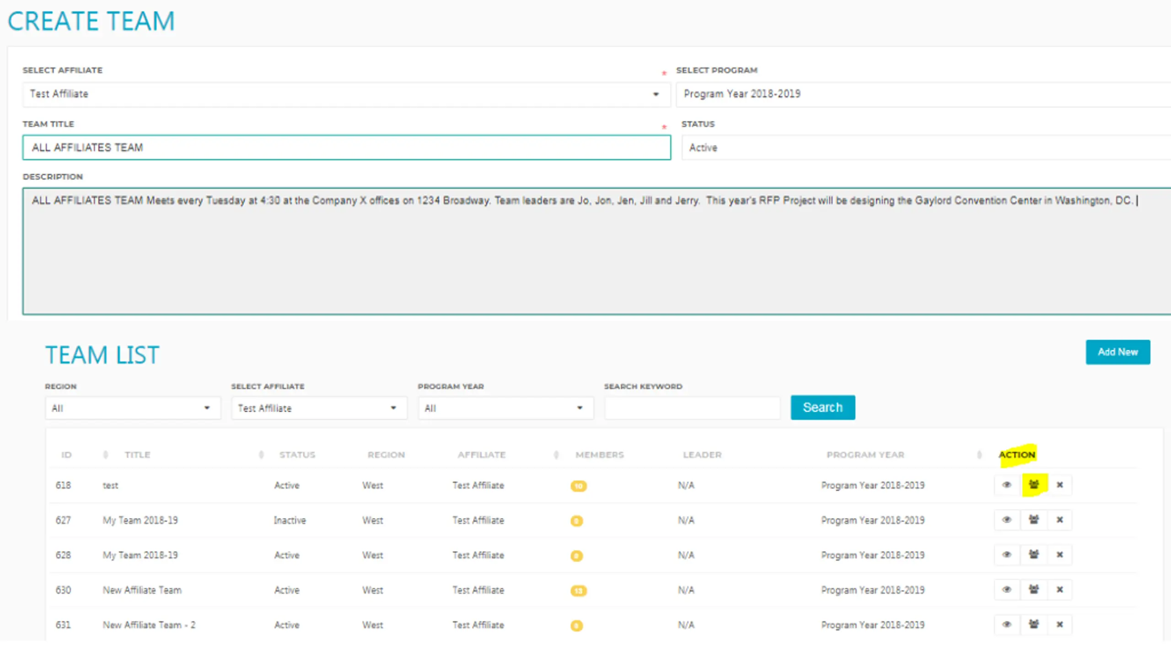
Task: Click the REGION column header
Action: pos(386,454)
